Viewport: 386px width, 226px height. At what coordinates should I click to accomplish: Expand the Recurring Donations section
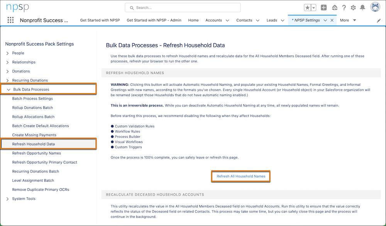click(x=7, y=80)
